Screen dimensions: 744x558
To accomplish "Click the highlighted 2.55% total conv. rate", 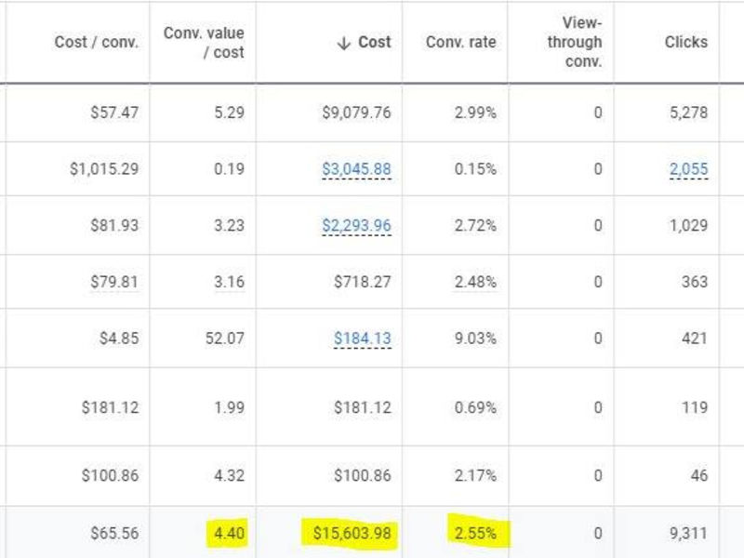I will (475, 533).
